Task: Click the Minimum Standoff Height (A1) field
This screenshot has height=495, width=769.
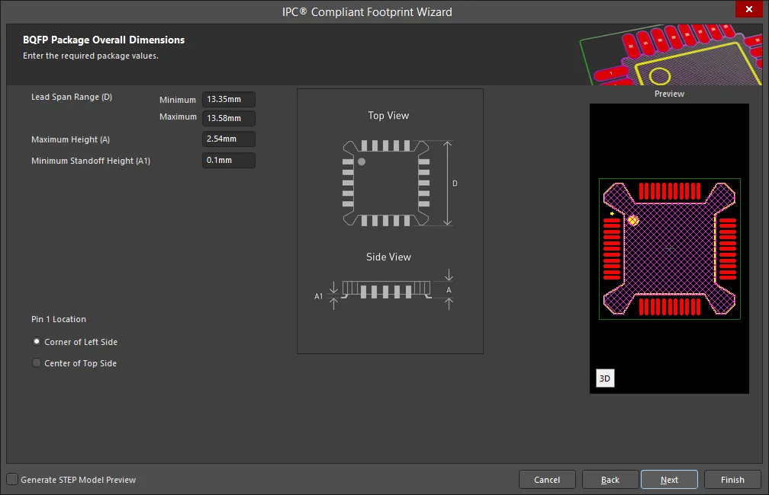Action: 229,160
